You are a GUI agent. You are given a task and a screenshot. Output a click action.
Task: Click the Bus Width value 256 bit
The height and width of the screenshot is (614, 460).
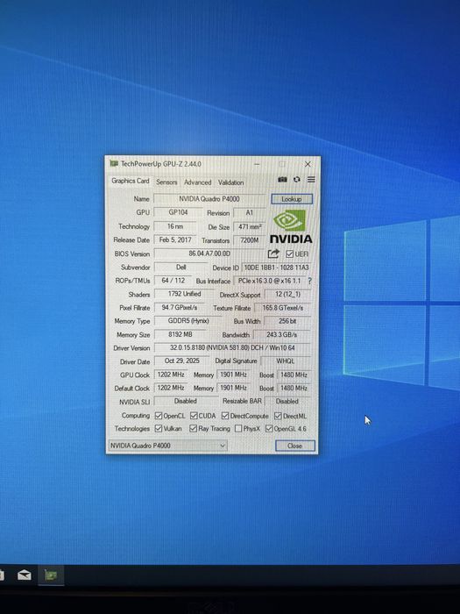click(287, 321)
